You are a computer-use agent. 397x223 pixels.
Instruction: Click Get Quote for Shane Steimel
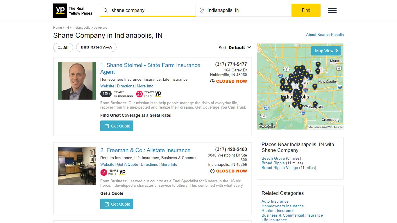point(117,126)
